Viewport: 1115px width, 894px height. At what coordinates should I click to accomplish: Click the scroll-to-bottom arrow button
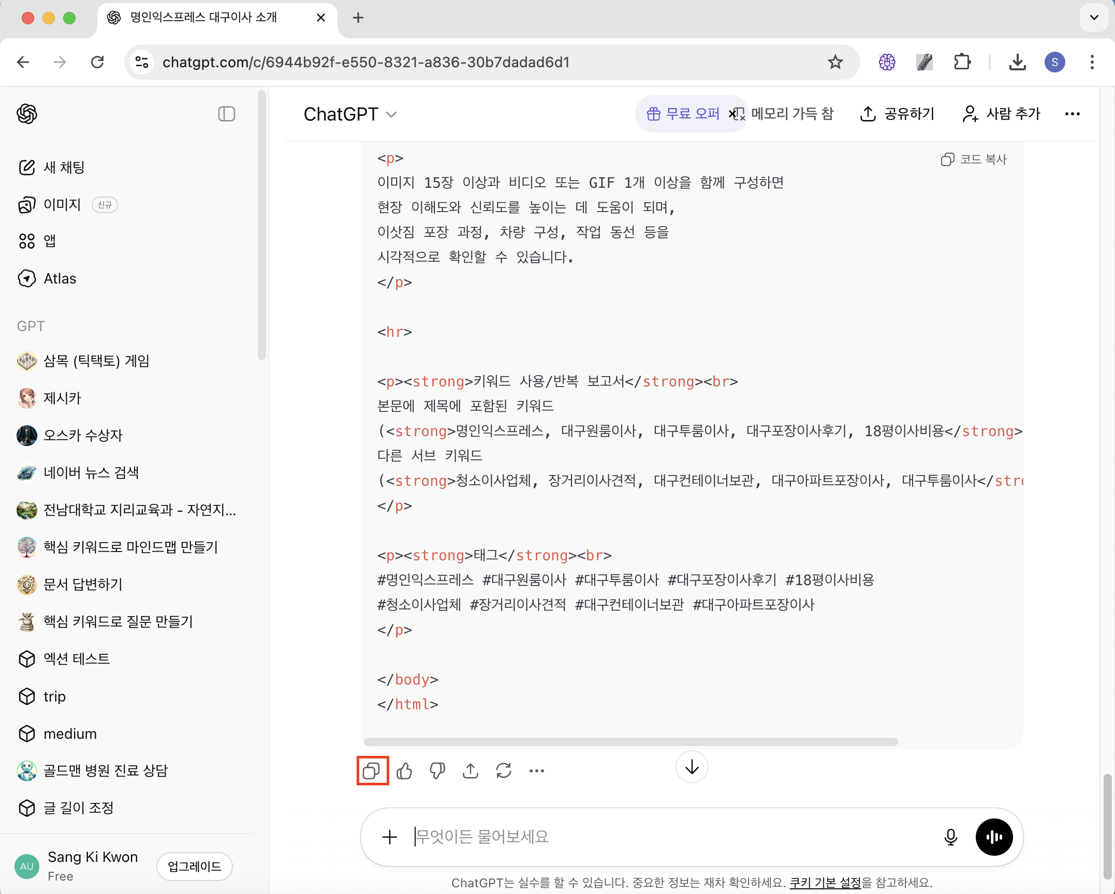(692, 767)
